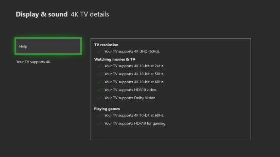This screenshot has width=280, height=157.
Task: Click 'Your TV supports HDR10 for gaming.' text
Action: (135, 124)
